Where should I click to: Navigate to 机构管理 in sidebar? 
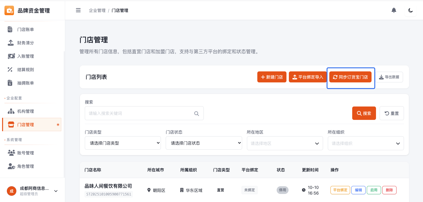point(25,111)
